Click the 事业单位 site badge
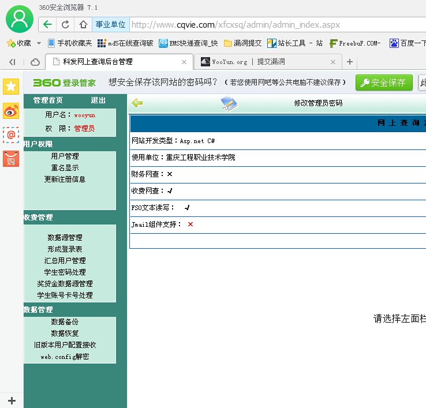 111,24
